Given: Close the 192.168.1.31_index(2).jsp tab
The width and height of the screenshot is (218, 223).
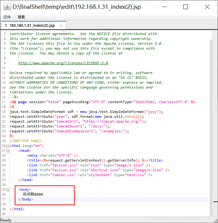Looking at the screenshot, I should (x=61, y=26).
